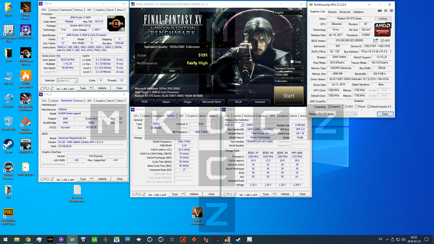Toggle the OpenCL checkbox
434x244 pixels.
click(x=330, y=106)
